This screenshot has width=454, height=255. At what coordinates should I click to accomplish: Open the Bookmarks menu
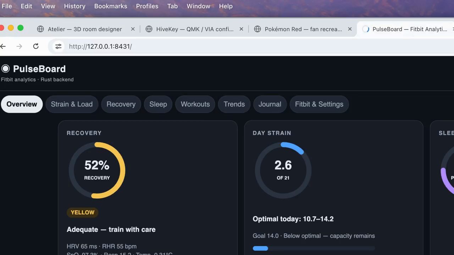click(111, 6)
